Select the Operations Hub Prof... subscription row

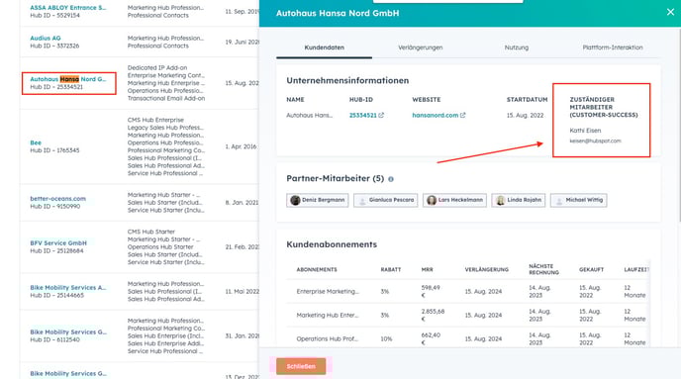pos(468,338)
